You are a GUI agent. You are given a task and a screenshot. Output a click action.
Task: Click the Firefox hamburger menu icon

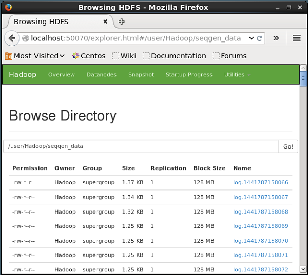[296, 38]
